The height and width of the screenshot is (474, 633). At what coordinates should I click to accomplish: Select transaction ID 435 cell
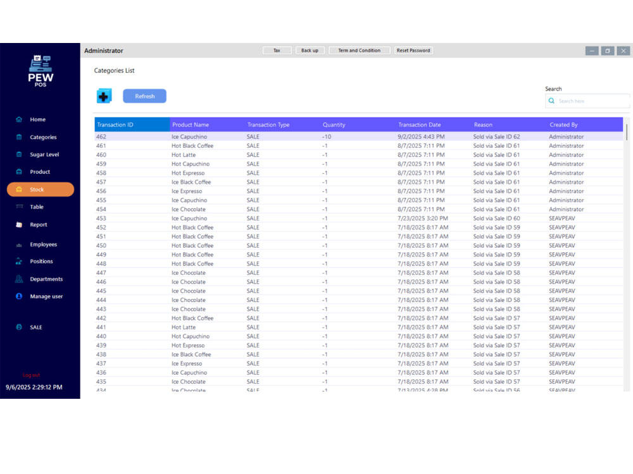pyautogui.click(x=132, y=382)
